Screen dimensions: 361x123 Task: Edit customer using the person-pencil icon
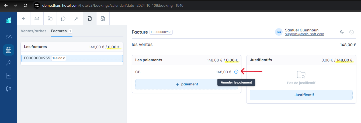coord(342,32)
